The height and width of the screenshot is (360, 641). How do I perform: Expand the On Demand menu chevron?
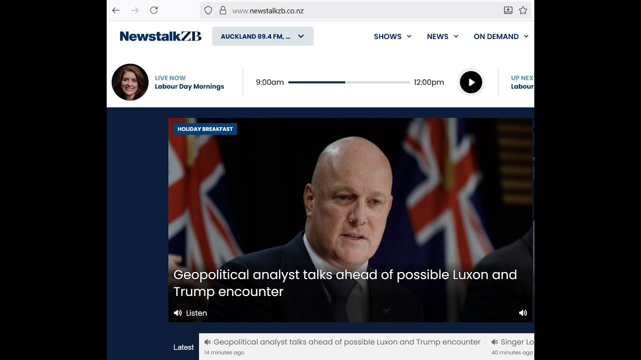tap(526, 36)
